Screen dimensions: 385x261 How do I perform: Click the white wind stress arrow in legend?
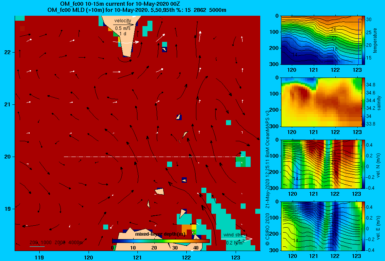pyautogui.click(x=237, y=239)
